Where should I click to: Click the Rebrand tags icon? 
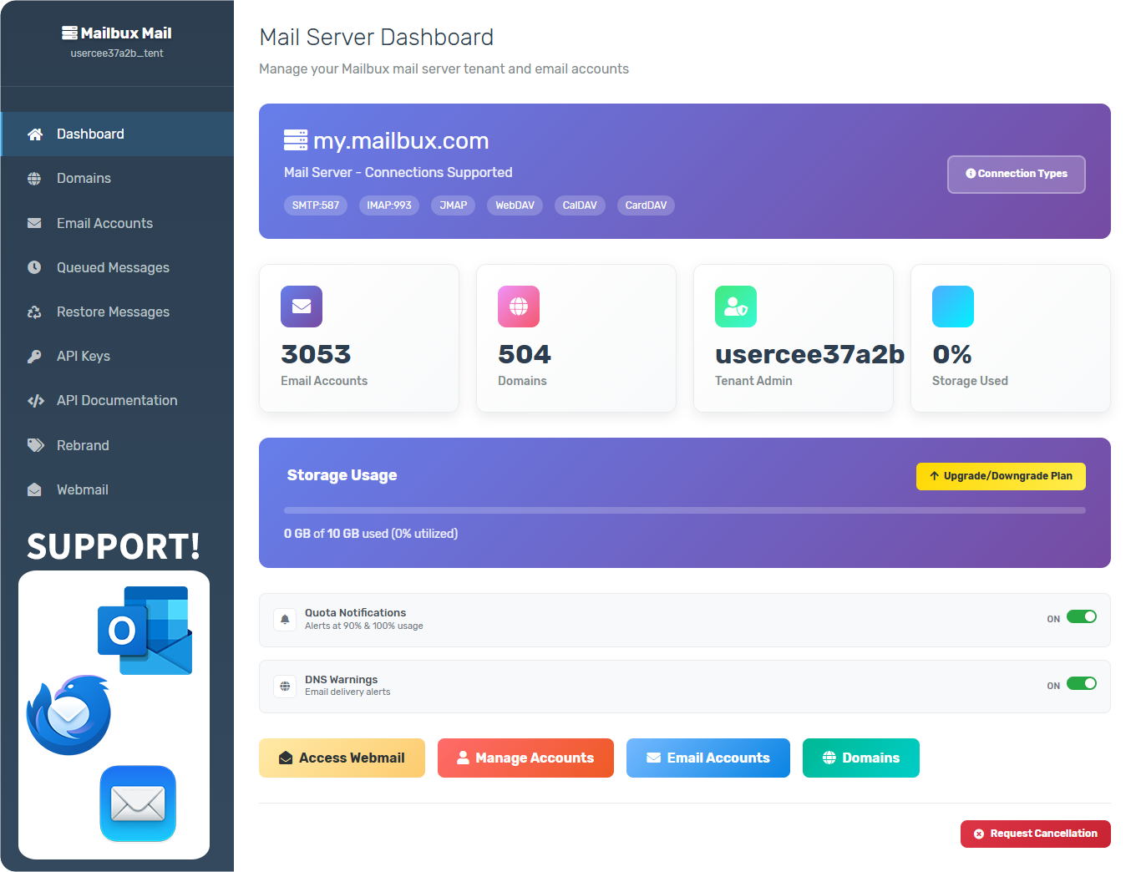(36, 445)
